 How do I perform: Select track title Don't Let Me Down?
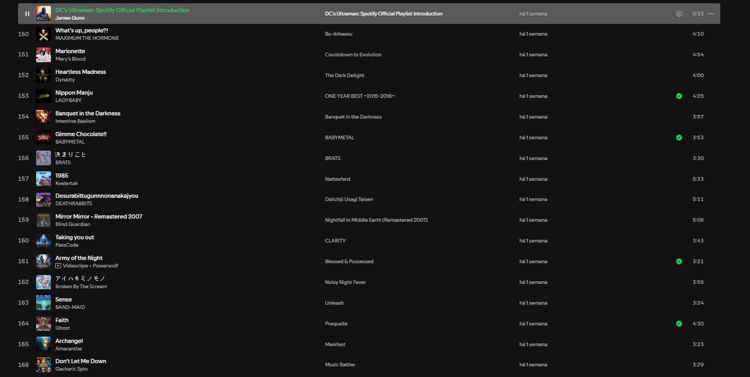click(81, 361)
